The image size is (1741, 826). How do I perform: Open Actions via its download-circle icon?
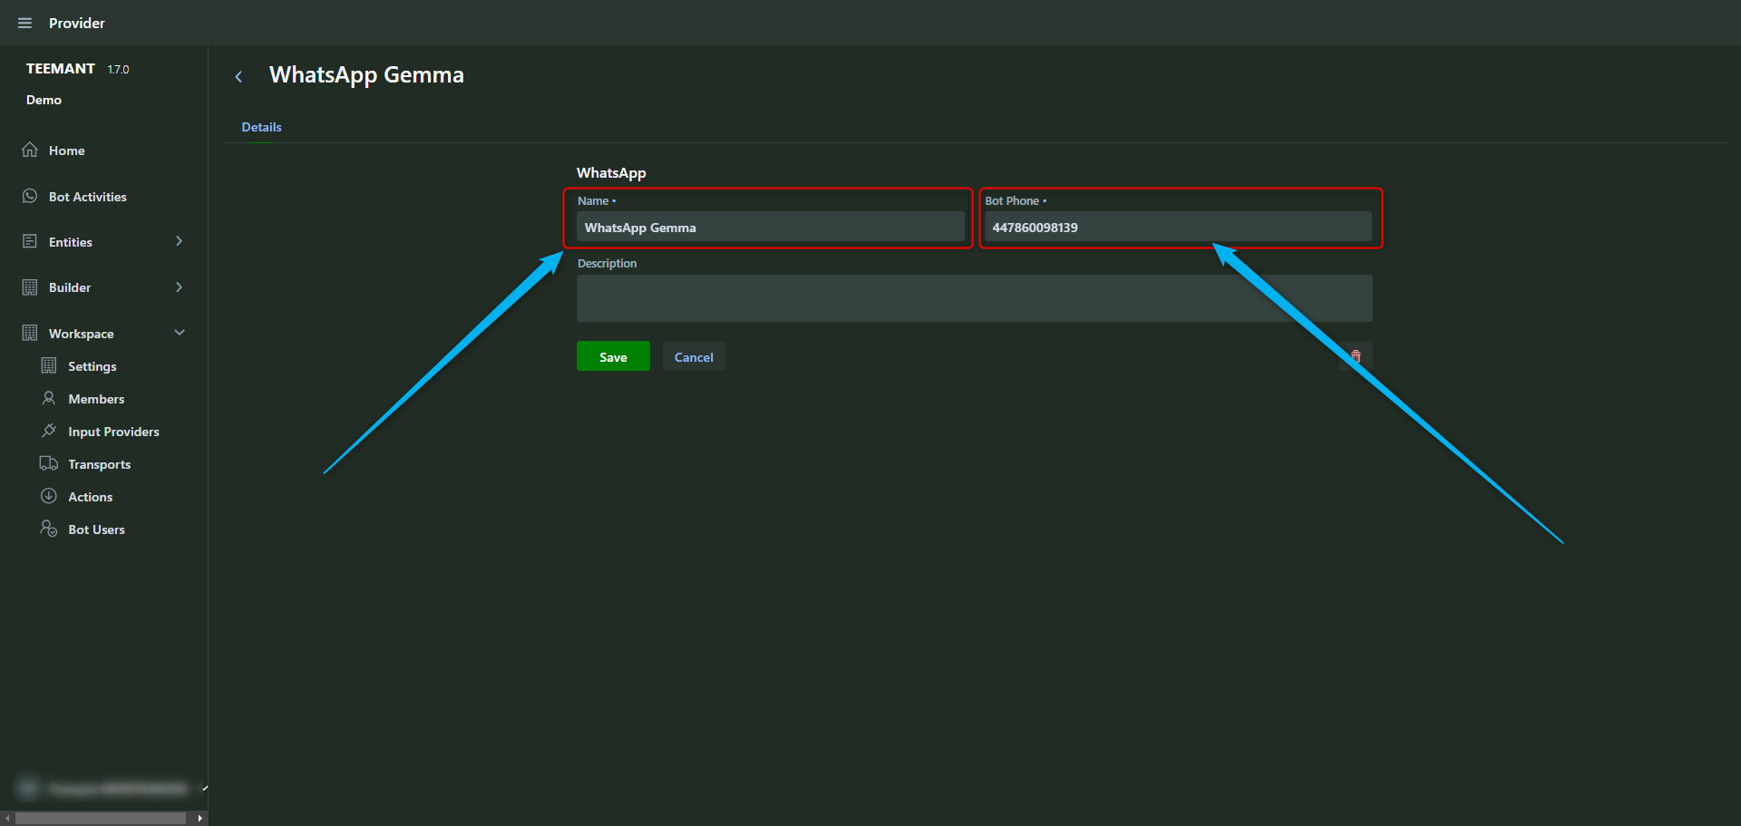[49, 496]
